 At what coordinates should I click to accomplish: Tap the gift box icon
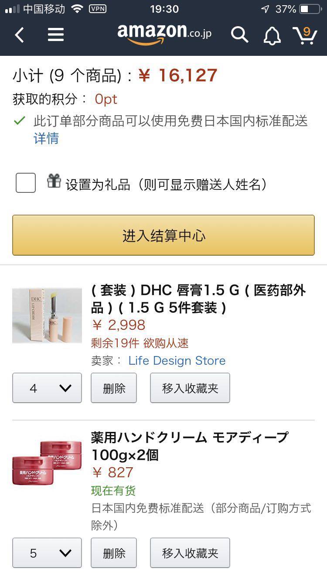tap(54, 181)
